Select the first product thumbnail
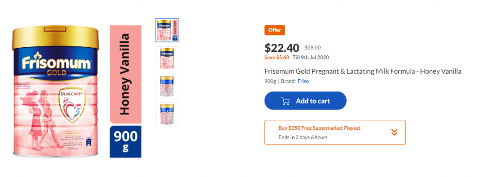 pos(167,30)
